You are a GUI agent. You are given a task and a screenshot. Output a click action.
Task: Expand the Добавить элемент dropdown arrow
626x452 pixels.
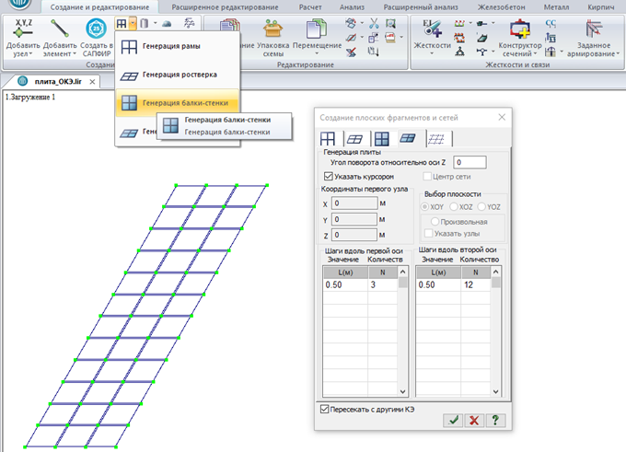pos(75,54)
